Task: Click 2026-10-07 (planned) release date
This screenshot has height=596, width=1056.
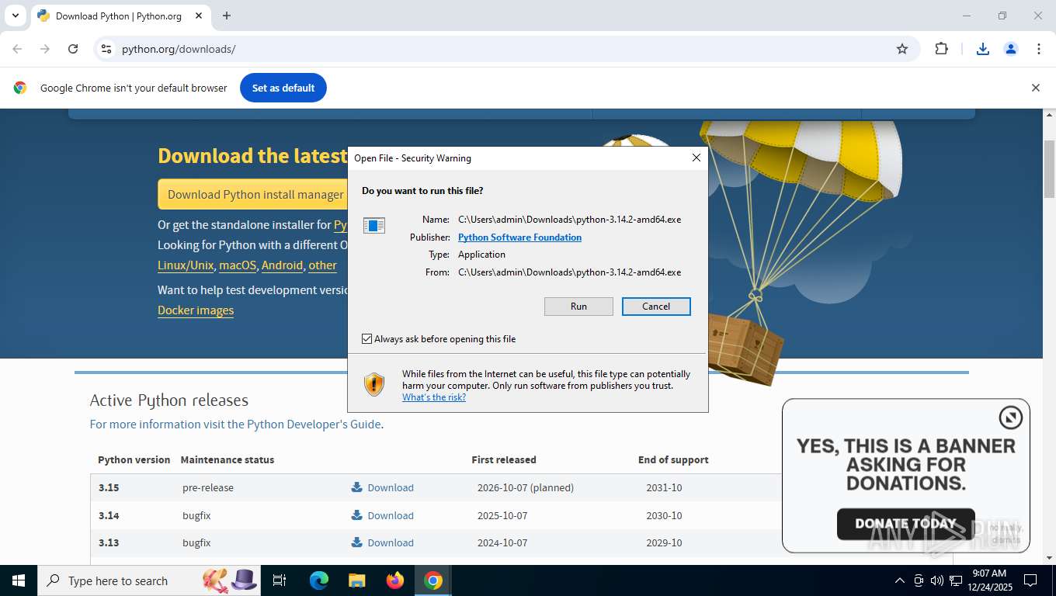Action: (526, 487)
